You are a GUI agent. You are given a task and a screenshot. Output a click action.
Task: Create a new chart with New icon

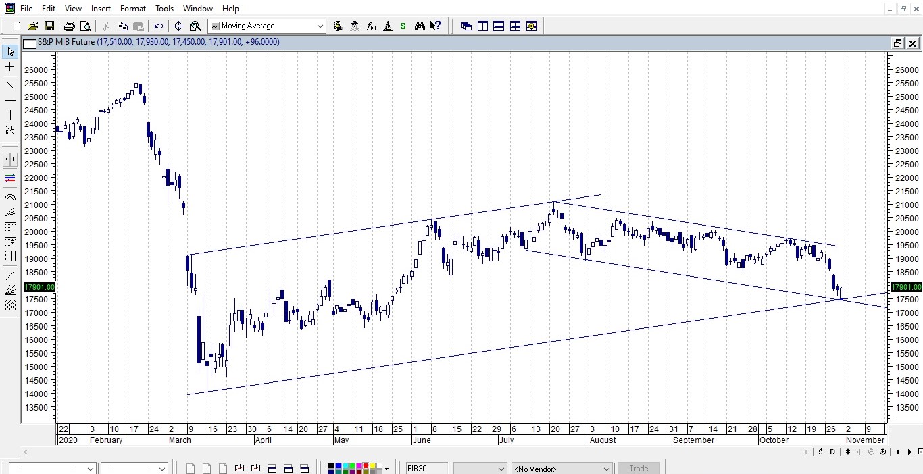click(17, 26)
